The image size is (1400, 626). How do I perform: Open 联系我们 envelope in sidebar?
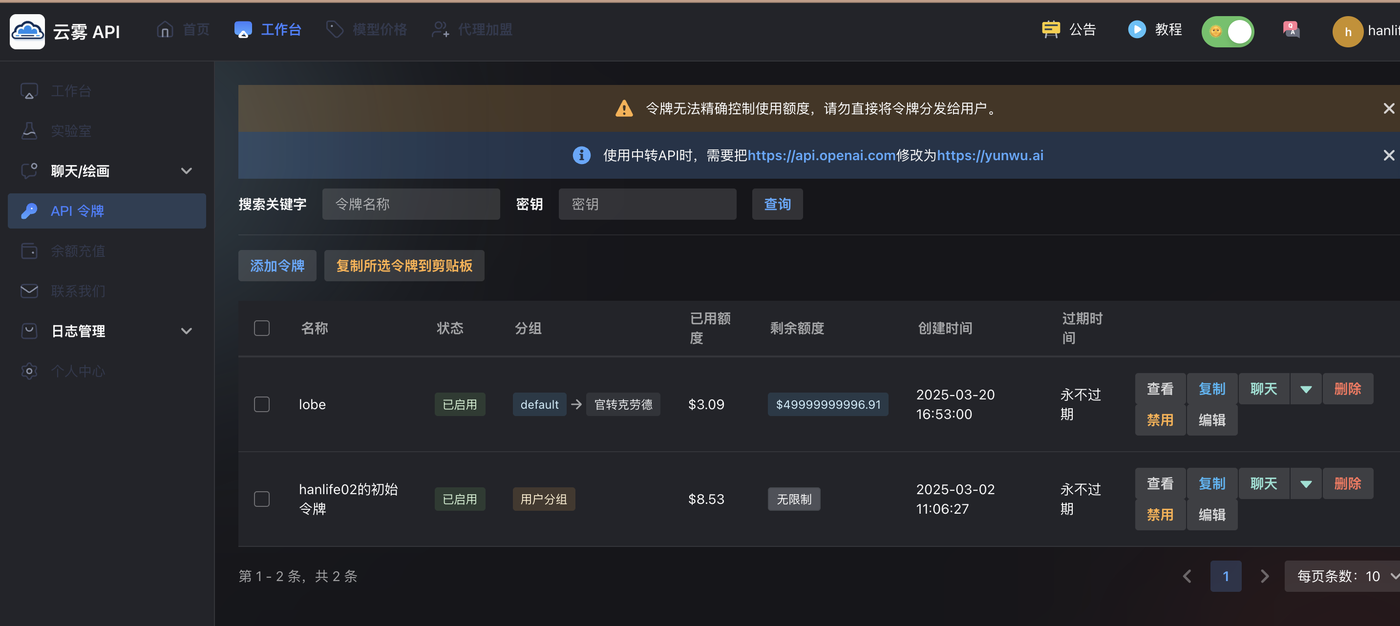click(x=29, y=291)
